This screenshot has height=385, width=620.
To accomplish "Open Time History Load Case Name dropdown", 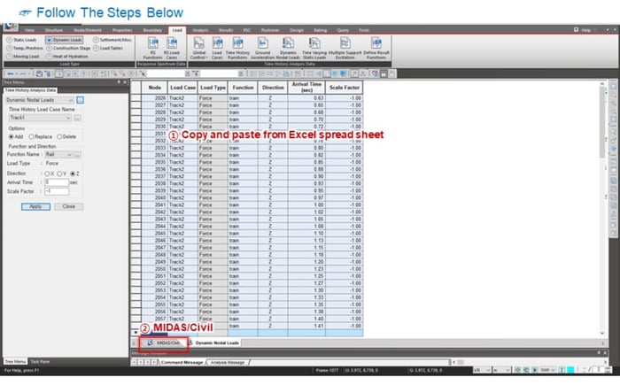I will pos(40,118).
